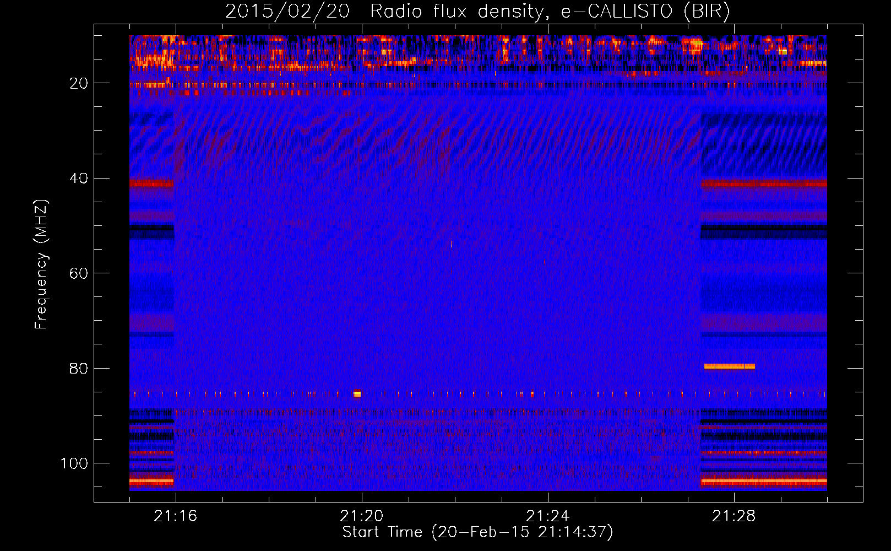This screenshot has width=891, height=551.
Task: Click the 'Start Time (20-Feb-15 21:14:37)' label
Action: point(477,532)
